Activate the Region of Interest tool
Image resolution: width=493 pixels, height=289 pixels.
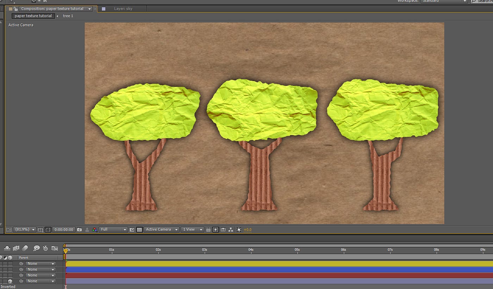click(49, 230)
